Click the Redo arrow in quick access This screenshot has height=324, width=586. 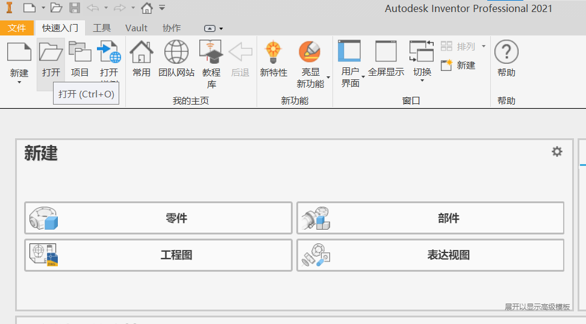point(120,7)
